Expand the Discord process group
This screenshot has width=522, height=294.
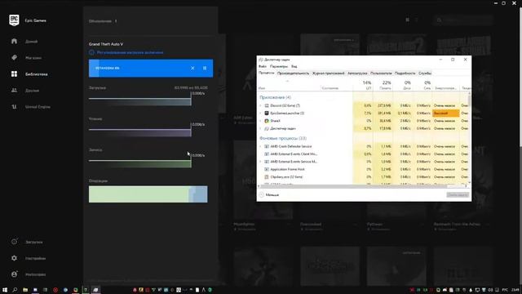click(x=261, y=105)
